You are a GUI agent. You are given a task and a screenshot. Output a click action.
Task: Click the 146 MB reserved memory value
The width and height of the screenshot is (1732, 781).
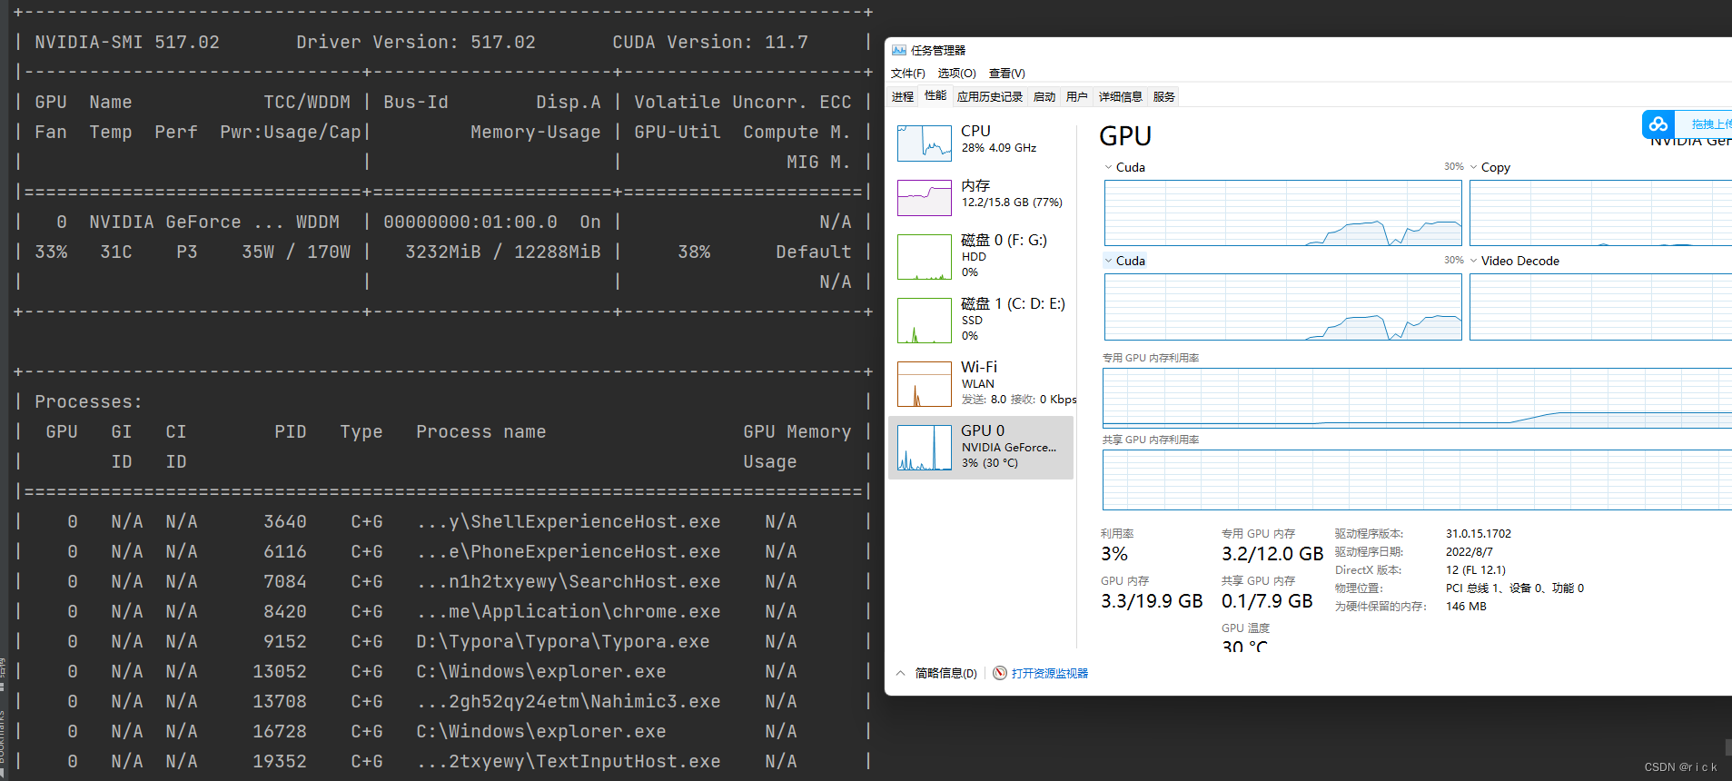1466,607
